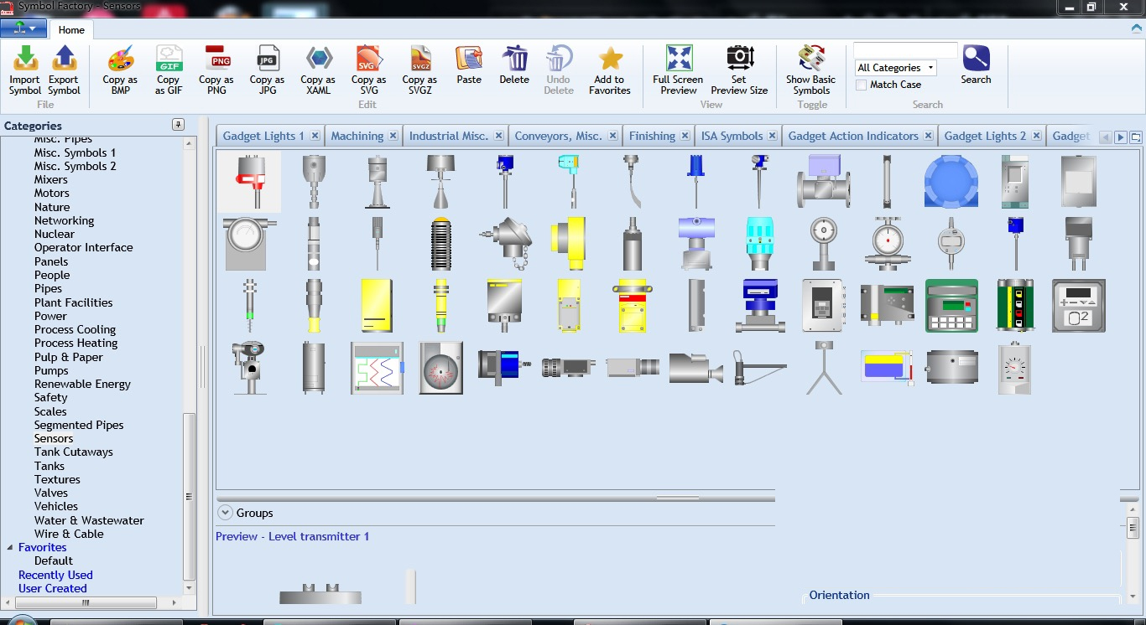Open the application menu button dropdown
Screen dimensions: 1146x625
[x=23, y=28]
